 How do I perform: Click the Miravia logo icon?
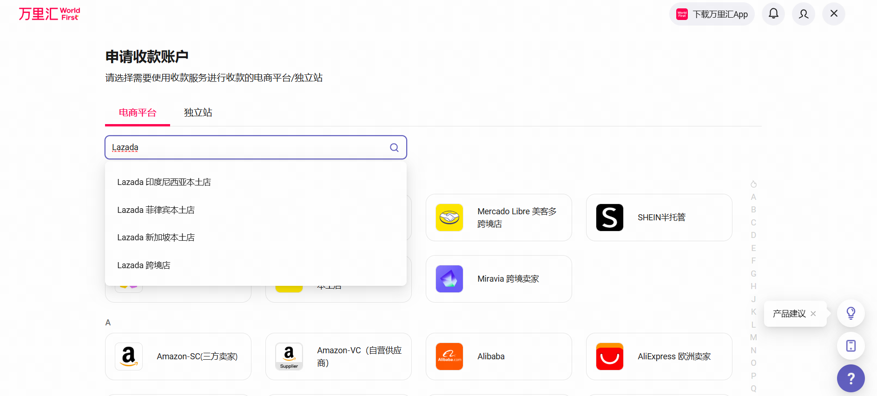449,279
